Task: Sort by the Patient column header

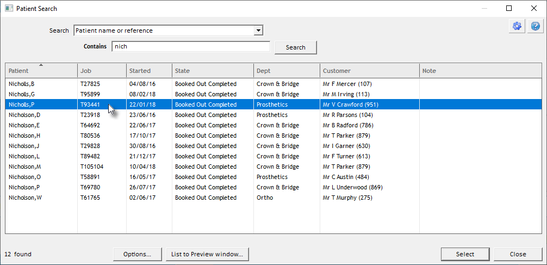Action: point(41,71)
